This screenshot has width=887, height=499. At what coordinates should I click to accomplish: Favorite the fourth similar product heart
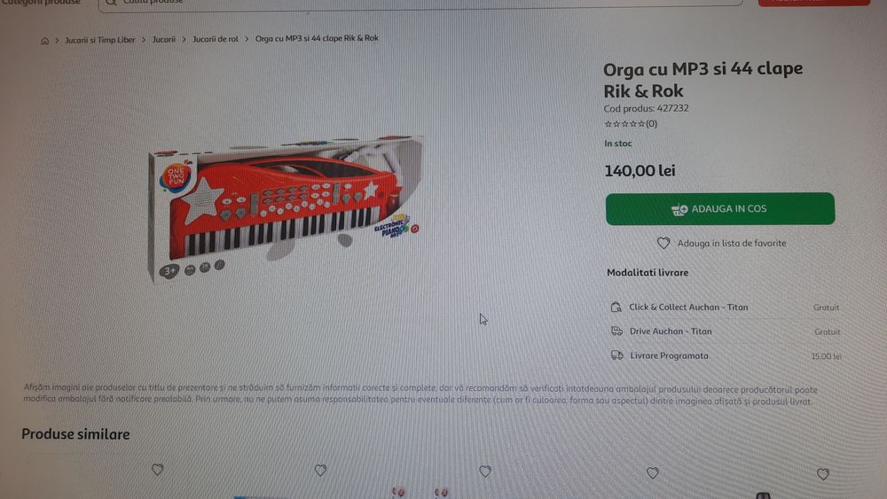click(653, 473)
